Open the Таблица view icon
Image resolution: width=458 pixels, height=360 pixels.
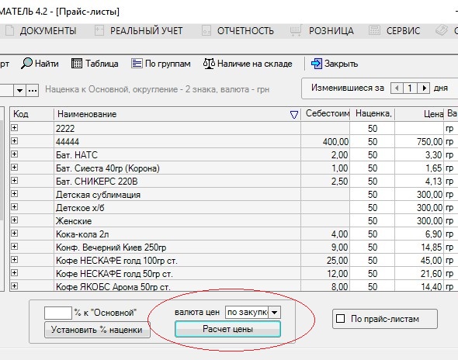(x=77, y=64)
